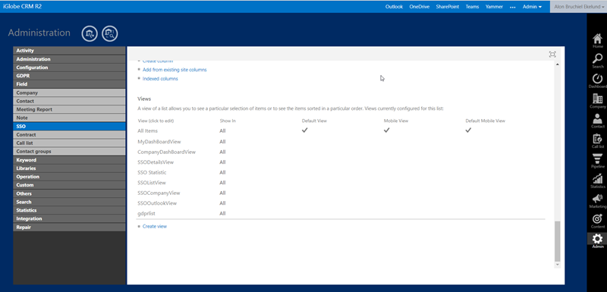Click the scrollbar down arrow

click(558, 265)
